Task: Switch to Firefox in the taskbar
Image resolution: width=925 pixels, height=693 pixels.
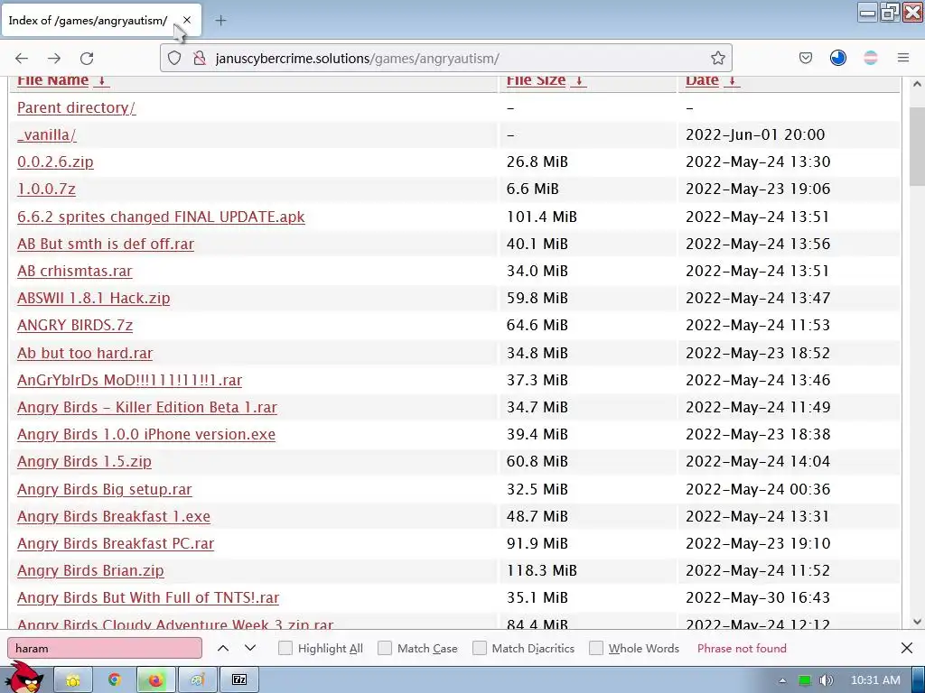Action: [x=155, y=680]
